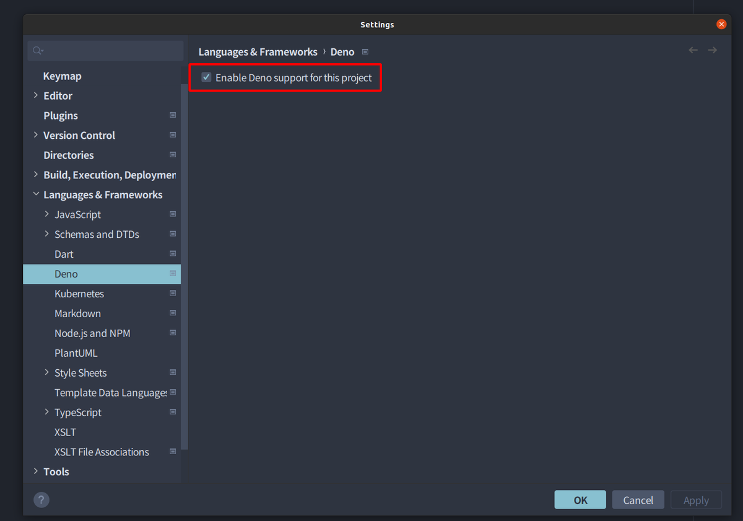Click the settings icon beside Deno in breadcrumb
Image resolution: width=743 pixels, height=521 pixels.
[x=364, y=52]
